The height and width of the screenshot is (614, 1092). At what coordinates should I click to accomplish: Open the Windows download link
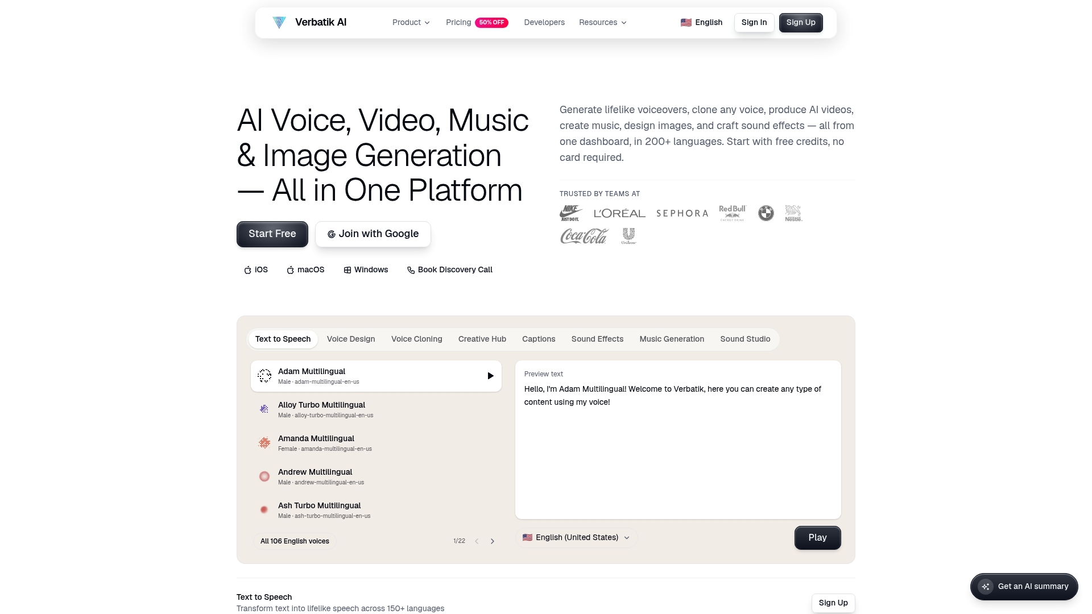click(366, 270)
